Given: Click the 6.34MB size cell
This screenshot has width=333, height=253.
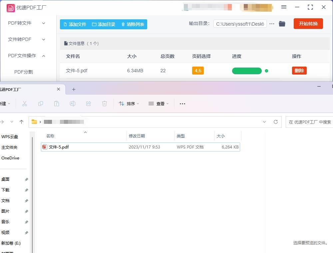Looking at the screenshot, I should tap(135, 71).
